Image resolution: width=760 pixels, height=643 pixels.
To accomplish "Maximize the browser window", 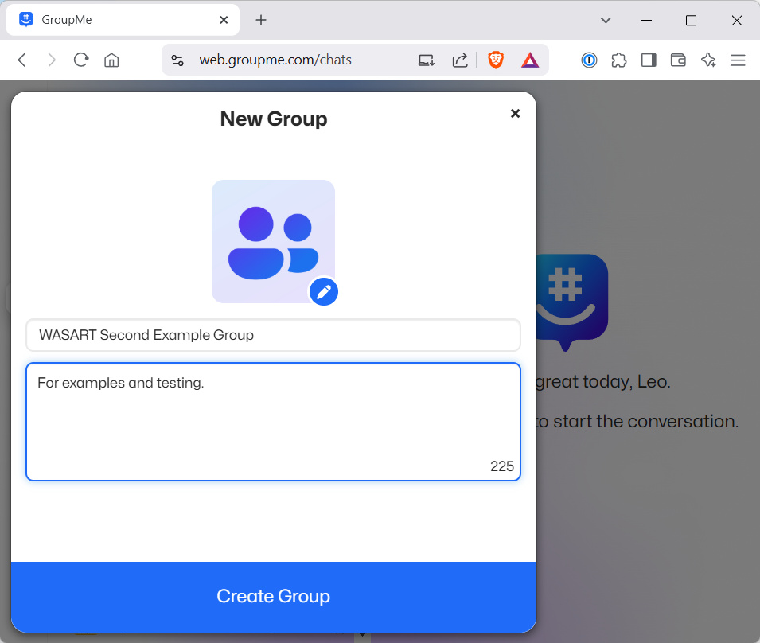I will 692,20.
